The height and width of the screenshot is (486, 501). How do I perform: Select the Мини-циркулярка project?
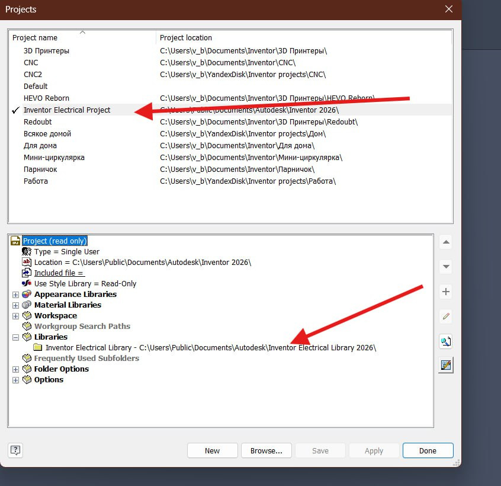pyautogui.click(x=54, y=157)
